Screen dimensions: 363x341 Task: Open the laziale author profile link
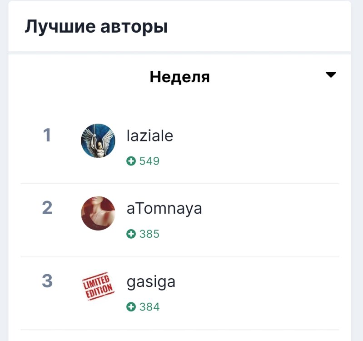click(x=149, y=136)
